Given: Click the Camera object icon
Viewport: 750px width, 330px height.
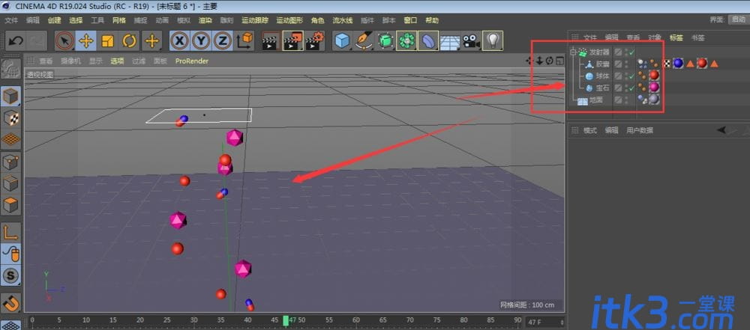Looking at the screenshot, I should click(471, 41).
